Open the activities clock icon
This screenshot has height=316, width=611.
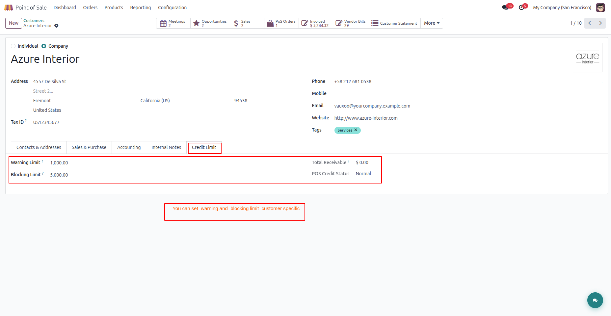click(521, 8)
